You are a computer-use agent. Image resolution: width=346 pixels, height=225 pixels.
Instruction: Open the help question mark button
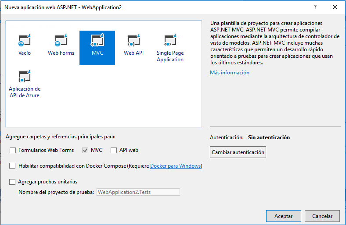315,7
